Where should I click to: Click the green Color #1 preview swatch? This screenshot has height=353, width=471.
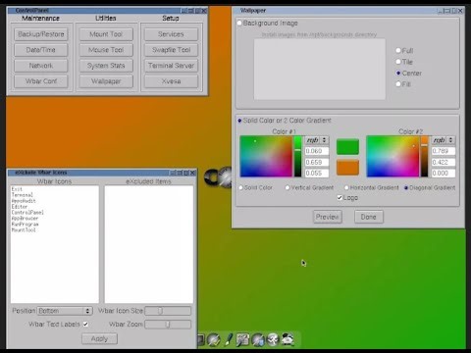[x=347, y=147]
